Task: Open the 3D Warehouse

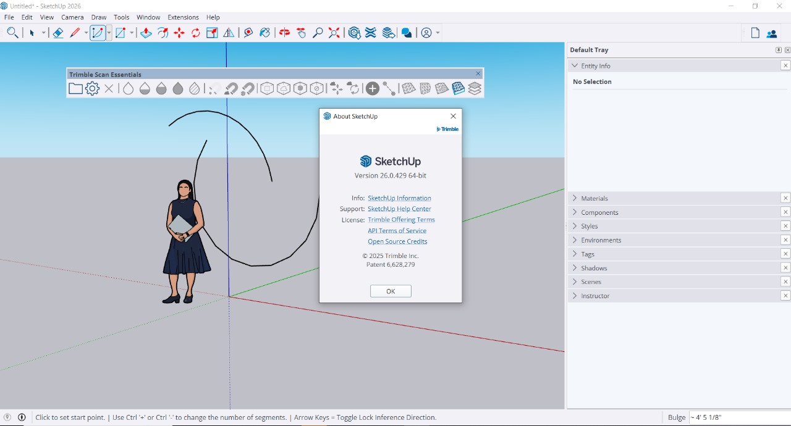Action: point(354,33)
